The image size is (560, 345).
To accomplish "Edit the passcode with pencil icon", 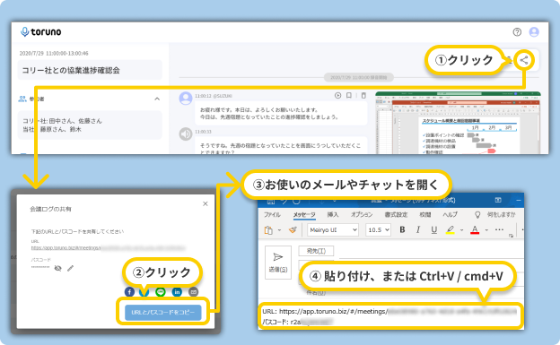I will (x=70, y=268).
